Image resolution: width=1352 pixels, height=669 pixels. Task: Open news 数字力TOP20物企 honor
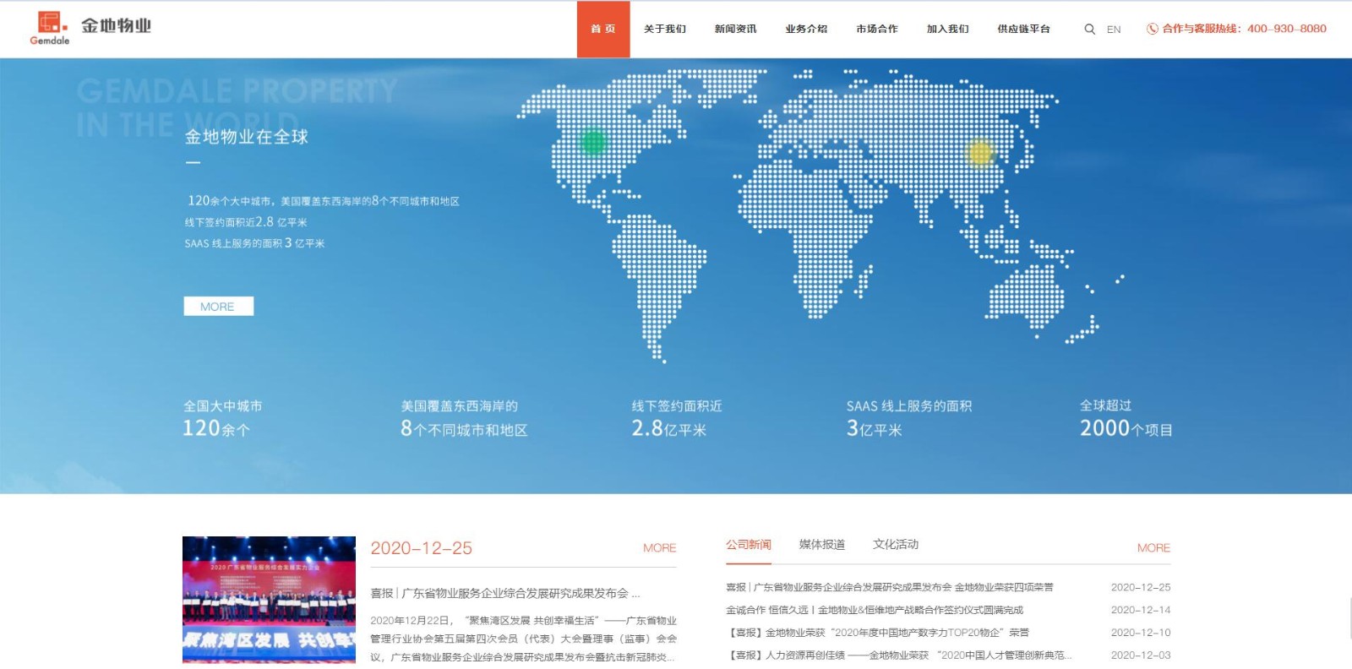click(877, 633)
